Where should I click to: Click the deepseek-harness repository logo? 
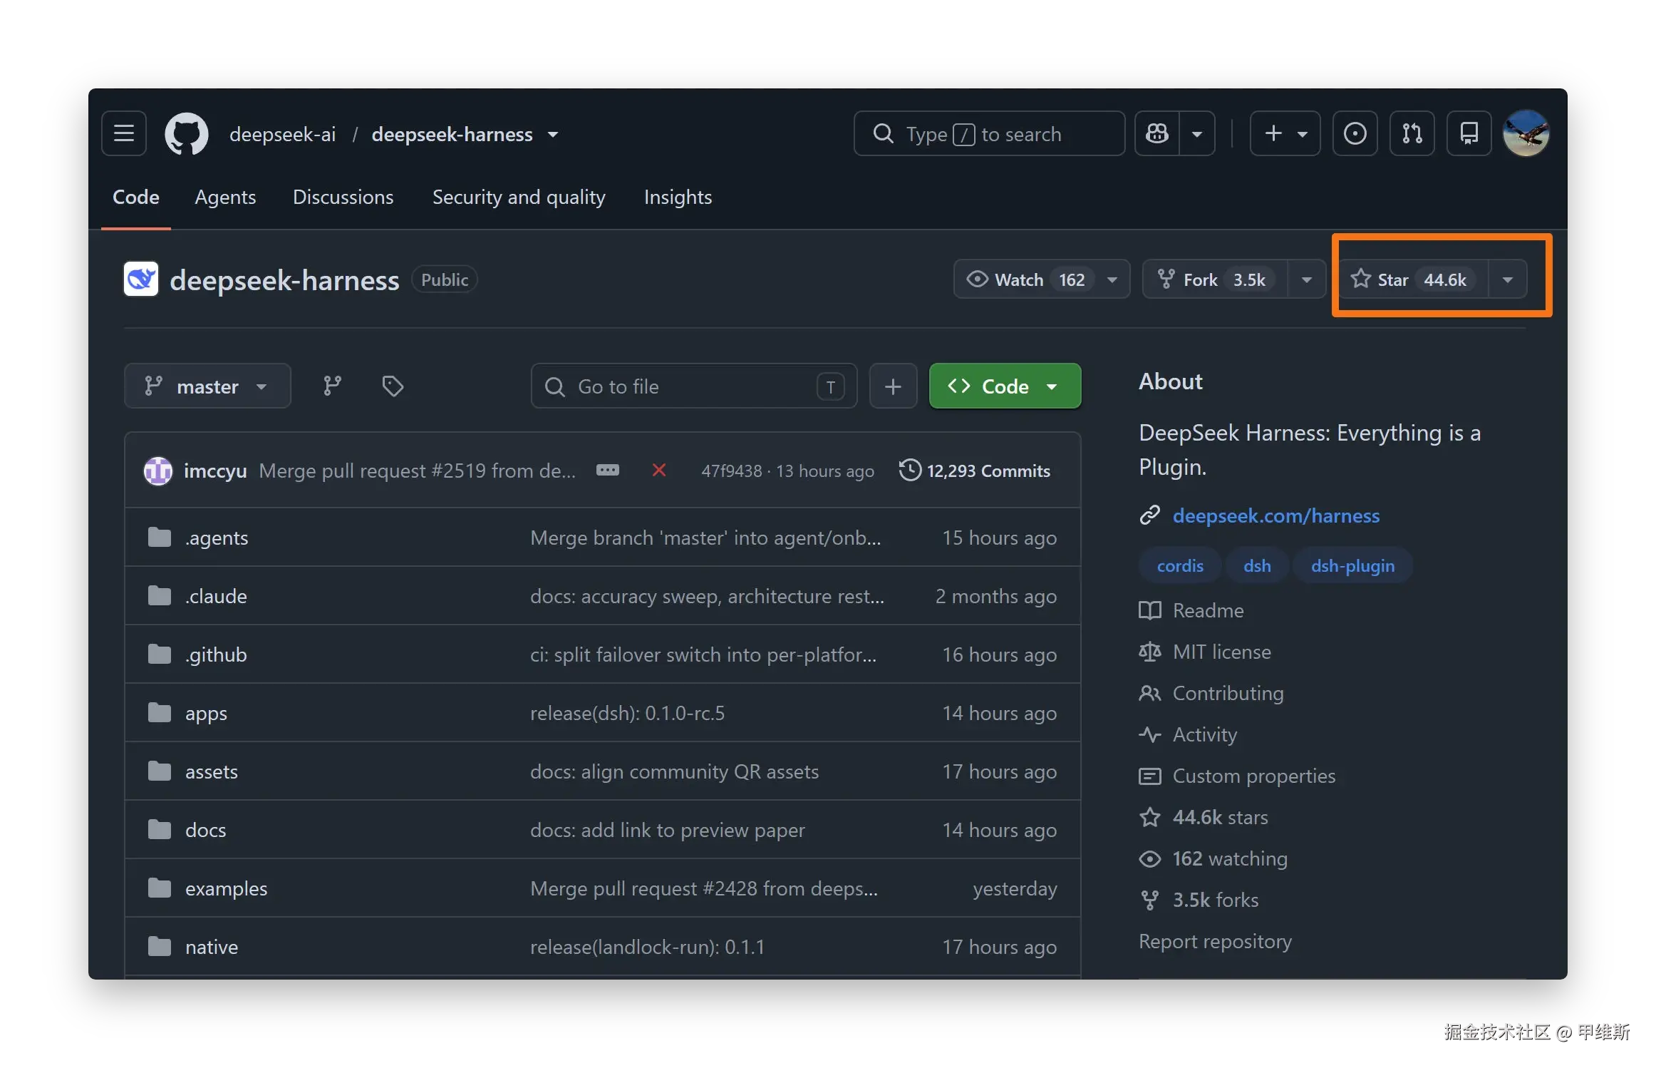click(x=141, y=279)
